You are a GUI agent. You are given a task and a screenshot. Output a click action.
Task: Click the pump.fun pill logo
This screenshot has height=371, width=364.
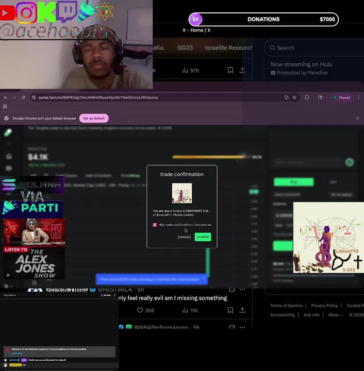pyautogui.click(x=8, y=132)
